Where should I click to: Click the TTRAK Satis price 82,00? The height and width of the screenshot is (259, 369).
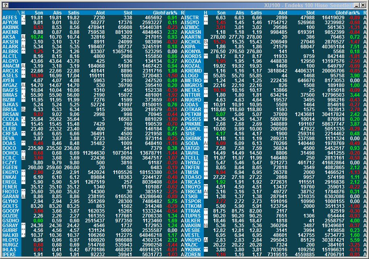(255, 211)
